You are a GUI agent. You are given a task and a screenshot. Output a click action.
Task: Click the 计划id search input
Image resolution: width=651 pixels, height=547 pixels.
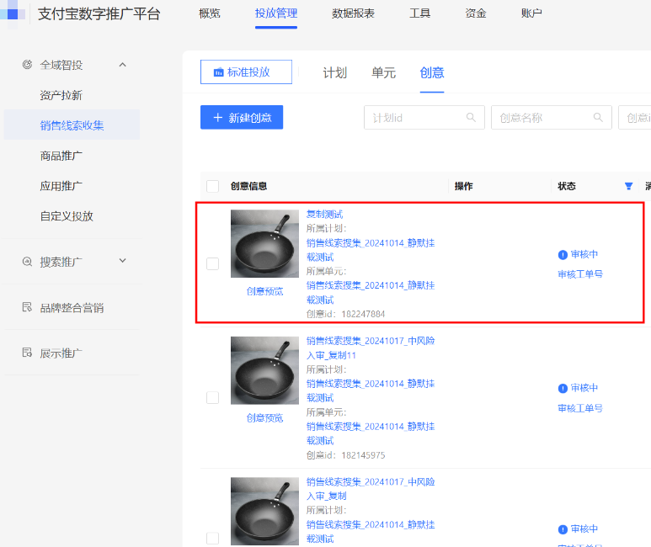point(424,118)
